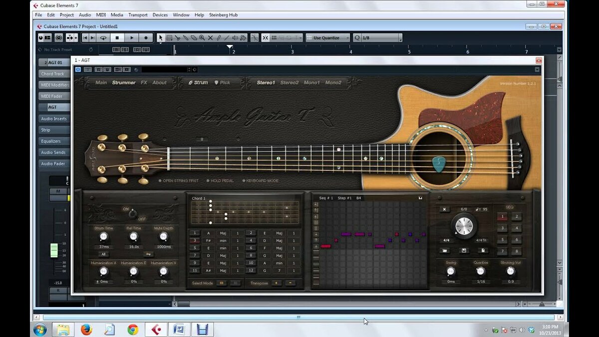Open the Transport menu
This screenshot has width=599, height=337.
click(x=138, y=15)
